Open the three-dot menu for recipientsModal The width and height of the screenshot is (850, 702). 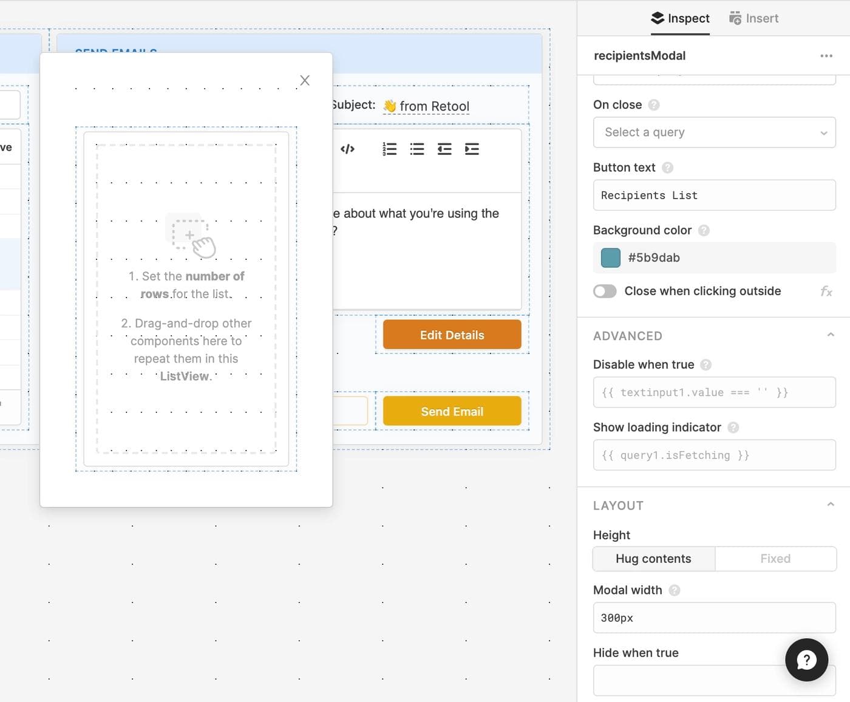pos(826,56)
